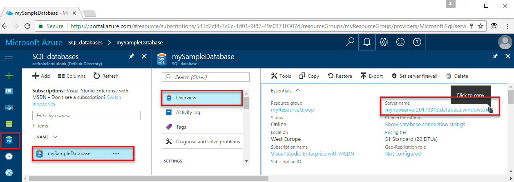
Task: Open the notifications bell icon
Action: point(367,42)
